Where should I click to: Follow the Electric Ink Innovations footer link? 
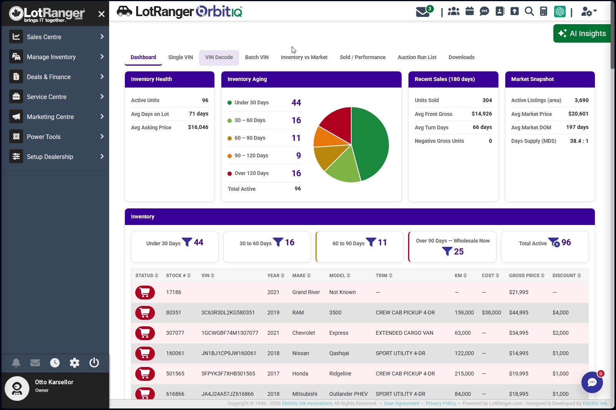point(307,403)
